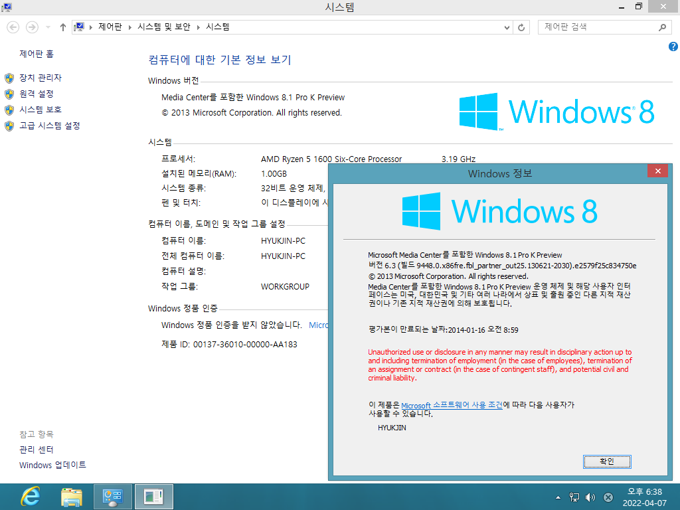Select AMD Ryzen 5 1600 processor text

pos(331,159)
